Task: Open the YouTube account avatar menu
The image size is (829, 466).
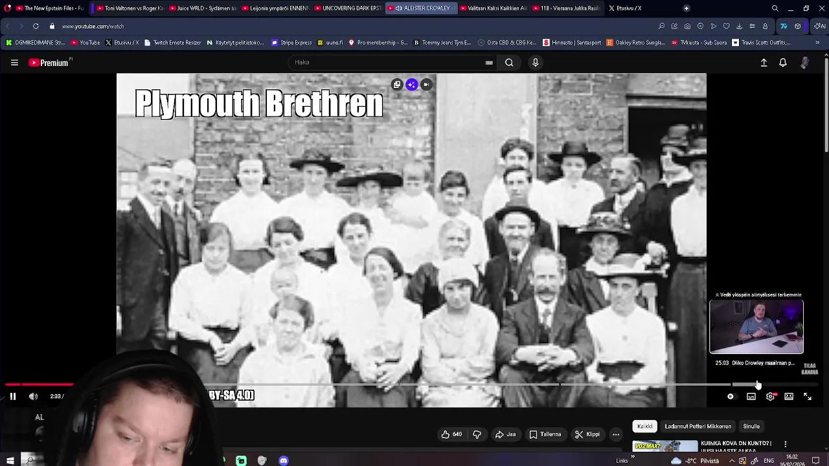Action: pyautogui.click(x=804, y=62)
